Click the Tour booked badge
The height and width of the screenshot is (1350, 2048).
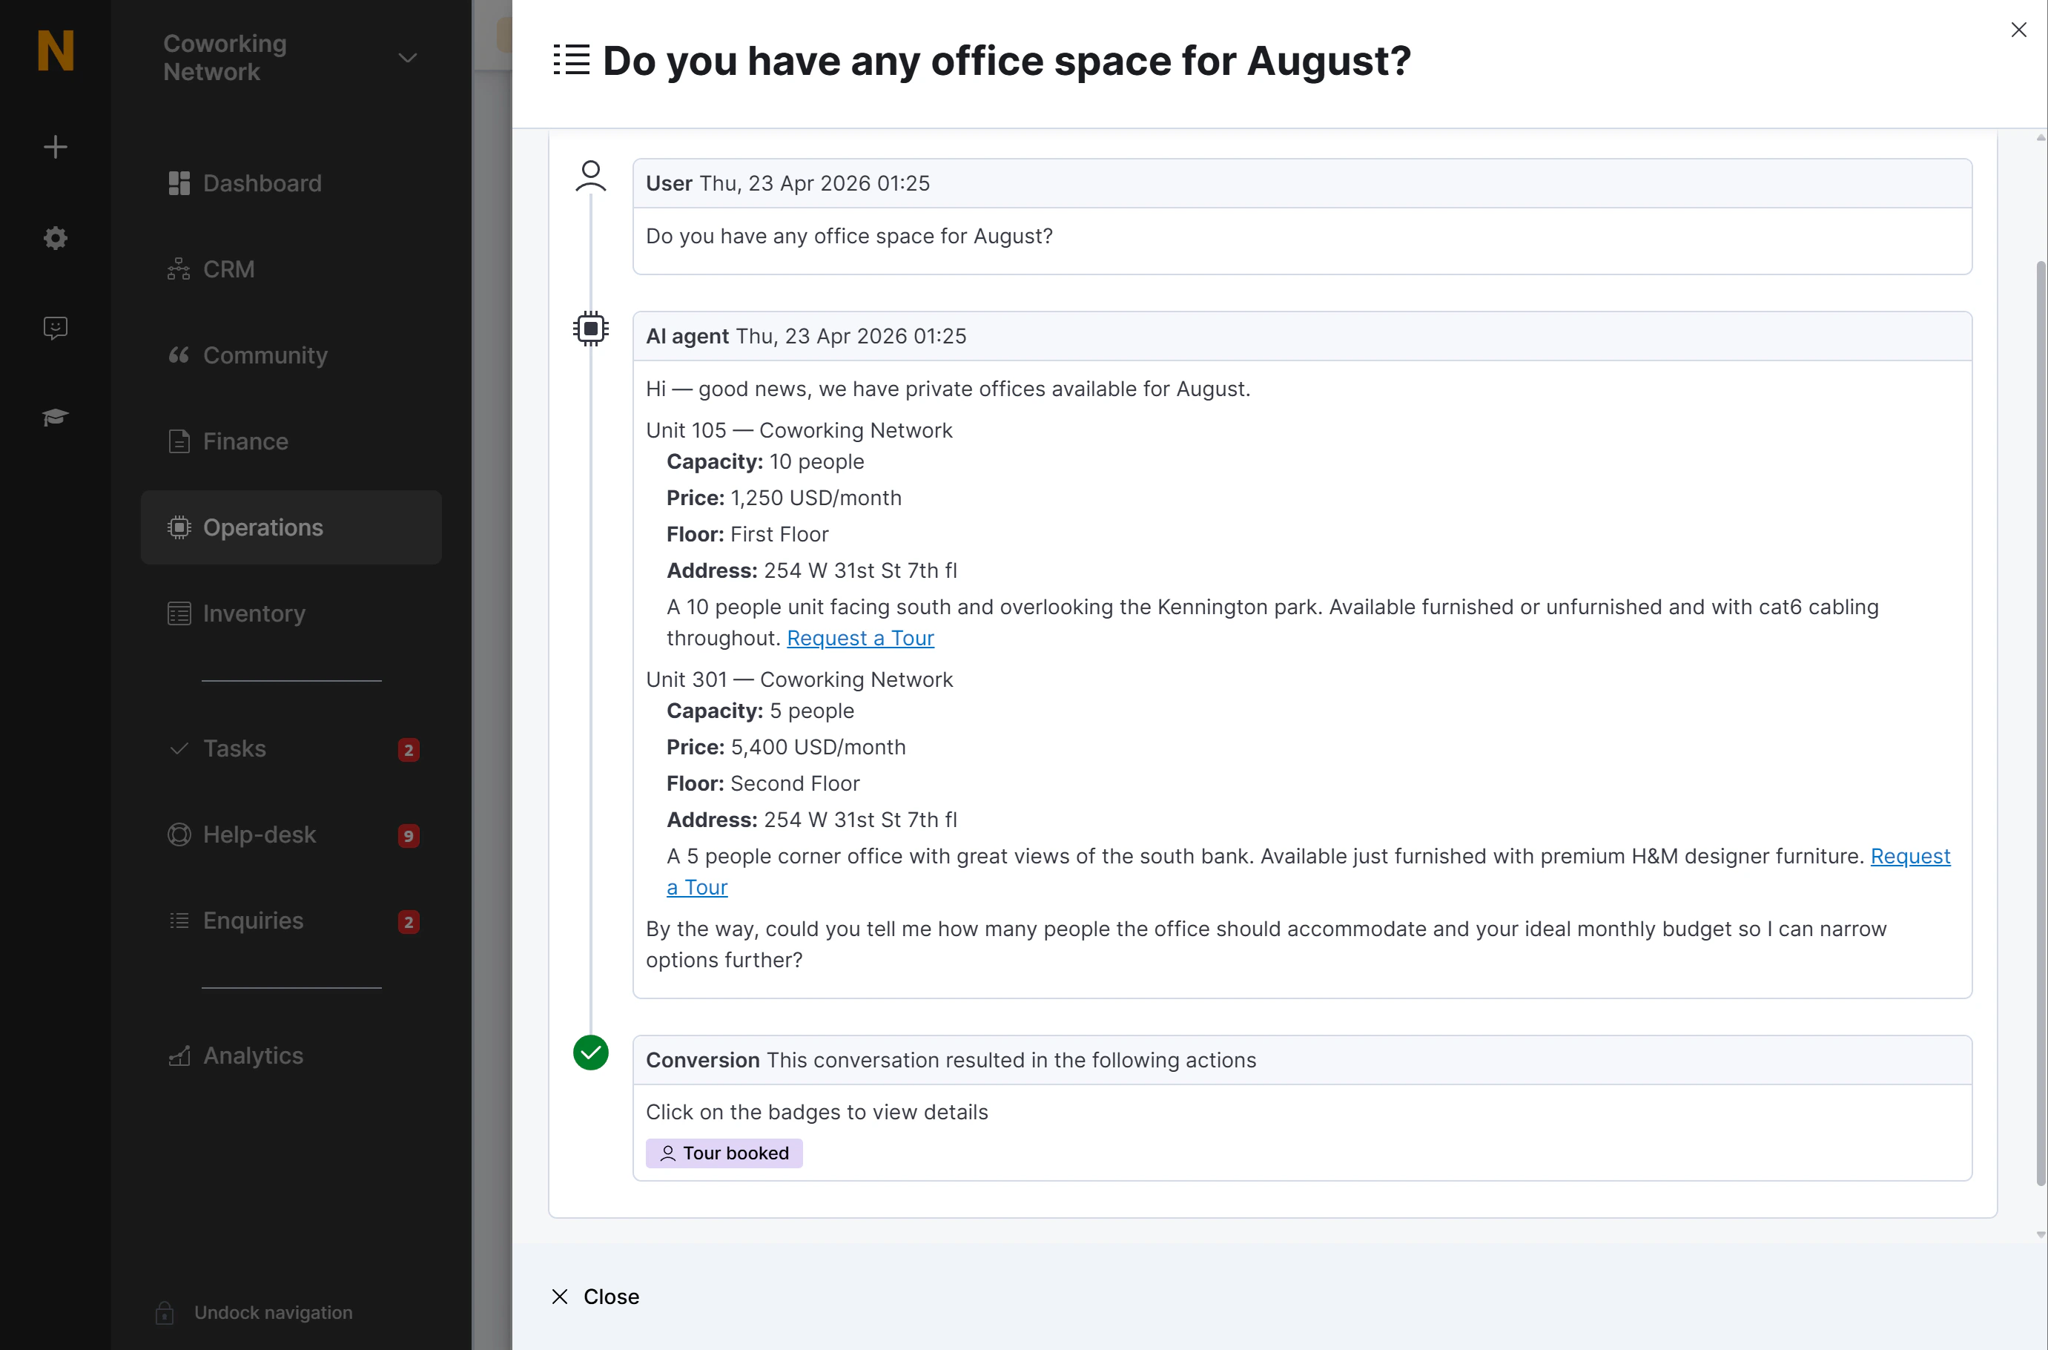point(724,1153)
